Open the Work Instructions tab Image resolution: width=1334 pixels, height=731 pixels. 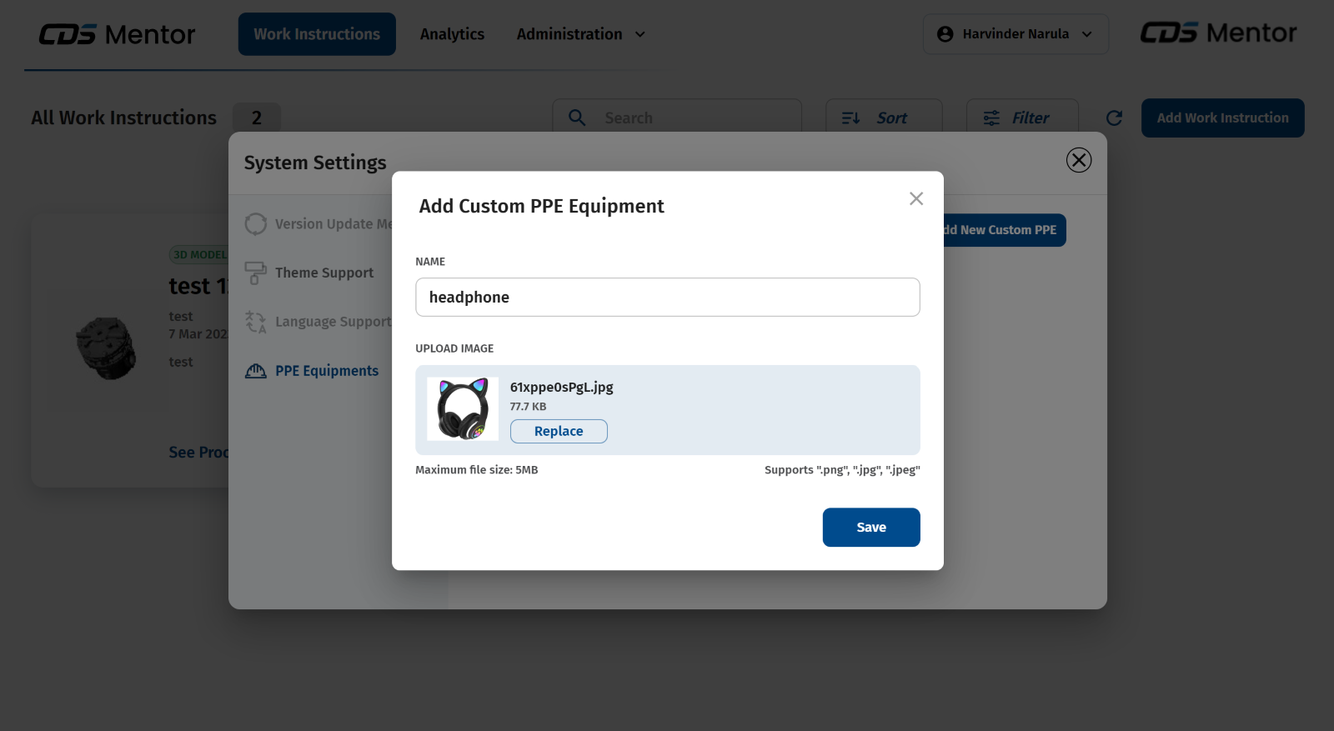(x=317, y=34)
